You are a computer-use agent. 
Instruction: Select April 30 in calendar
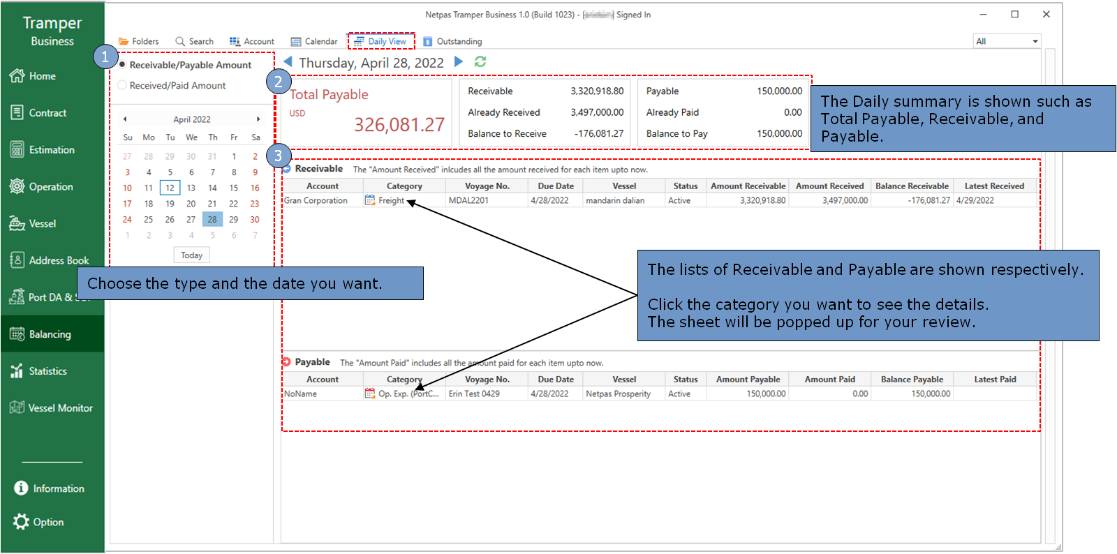(x=255, y=219)
